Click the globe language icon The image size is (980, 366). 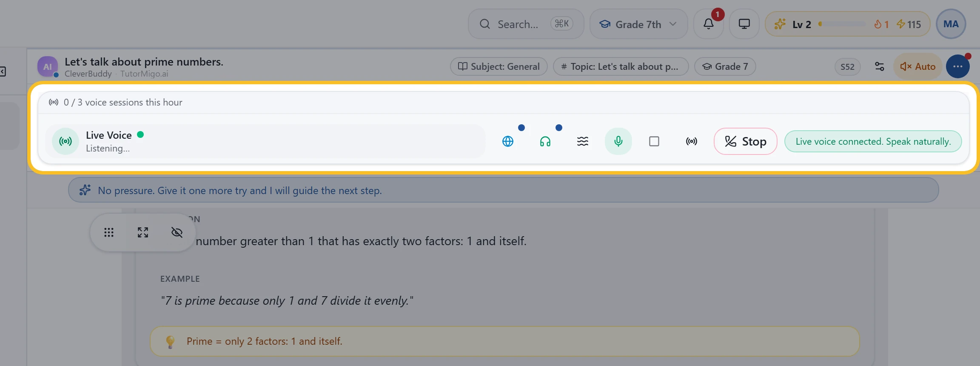coord(508,141)
